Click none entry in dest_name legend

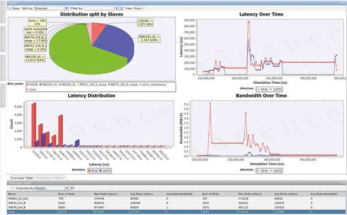[x=31, y=89]
